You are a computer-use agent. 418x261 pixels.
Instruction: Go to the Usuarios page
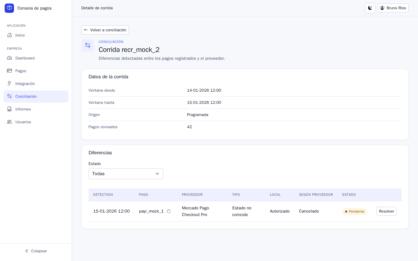pos(36,122)
